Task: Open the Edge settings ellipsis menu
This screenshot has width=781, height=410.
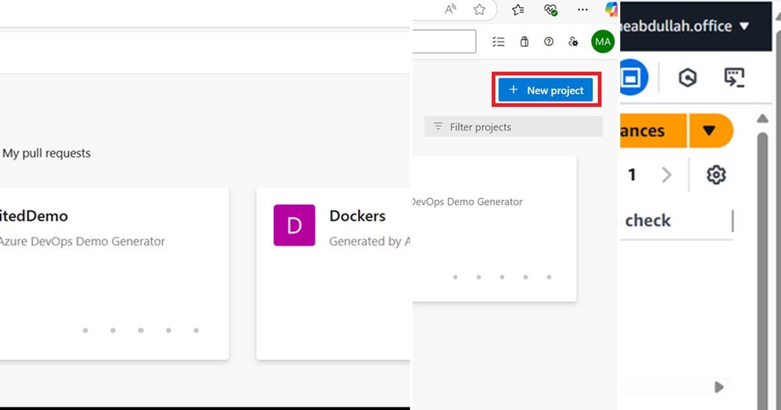Action: (x=582, y=9)
